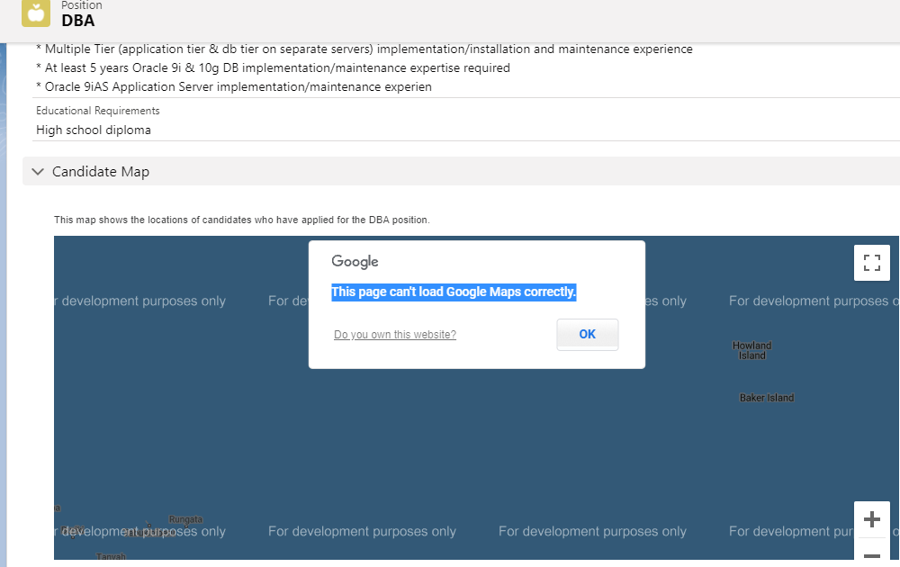900x567 pixels.
Task: Click the Candidate Map section header
Action: [101, 171]
